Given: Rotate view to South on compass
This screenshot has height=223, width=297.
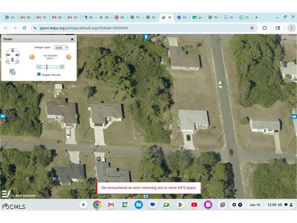Looking at the screenshot, I should [x=13, y=59].
